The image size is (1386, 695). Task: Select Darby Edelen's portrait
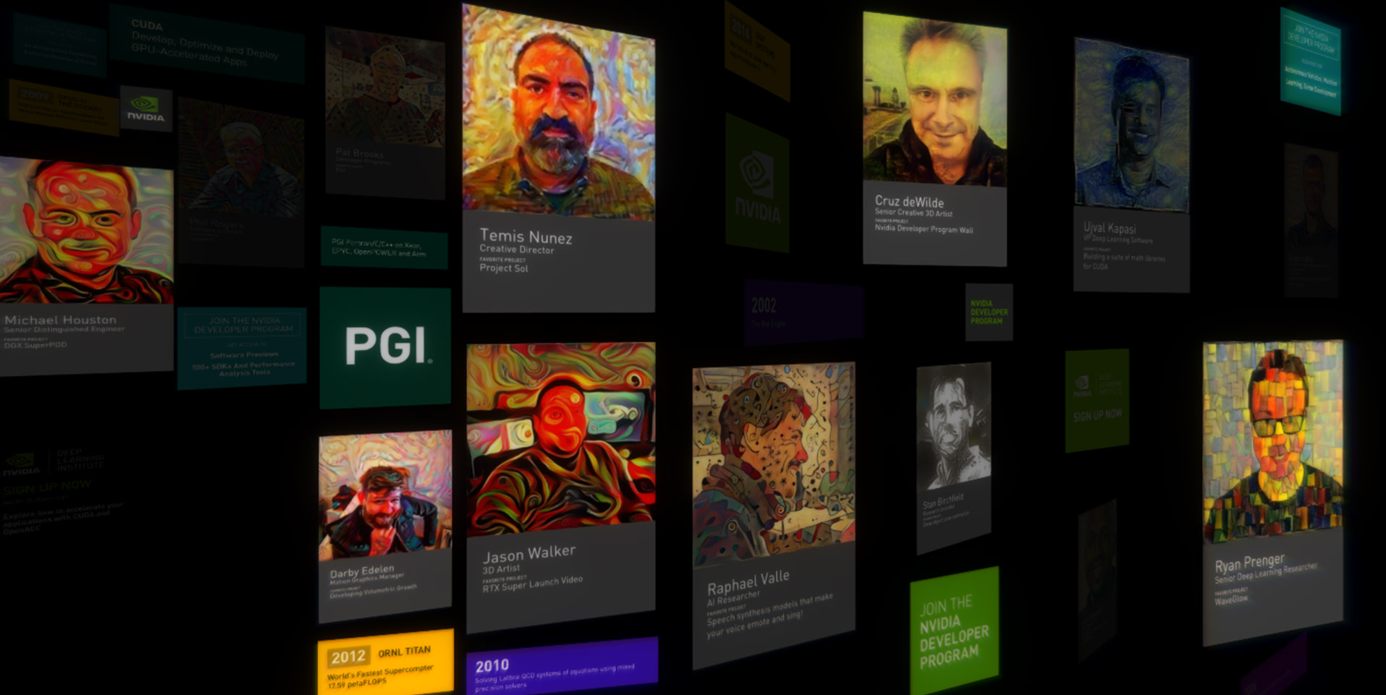point(385,495)
